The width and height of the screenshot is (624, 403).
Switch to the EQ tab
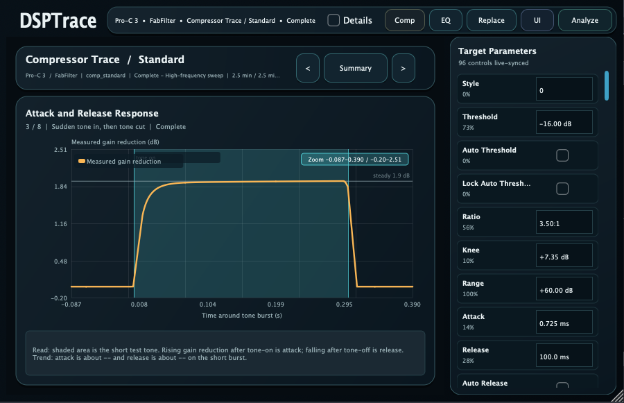pos(446,20)
